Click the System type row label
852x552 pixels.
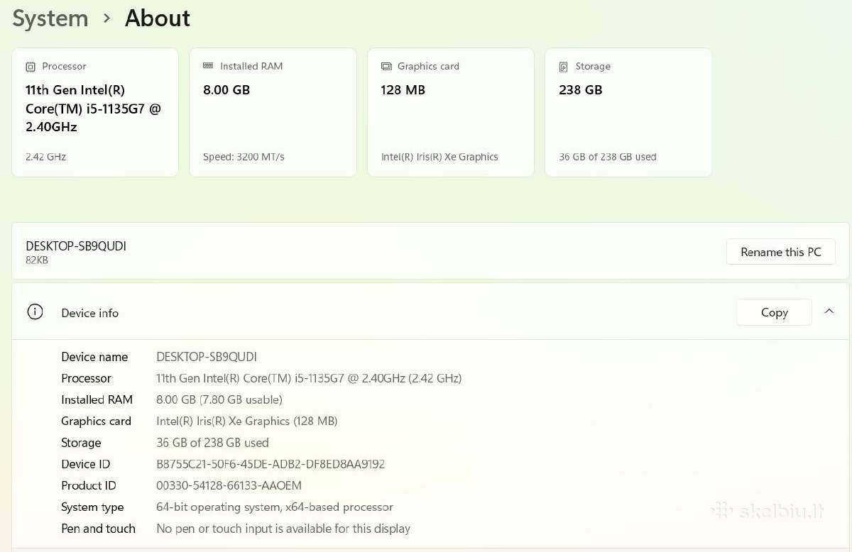(x=92, y=507)
